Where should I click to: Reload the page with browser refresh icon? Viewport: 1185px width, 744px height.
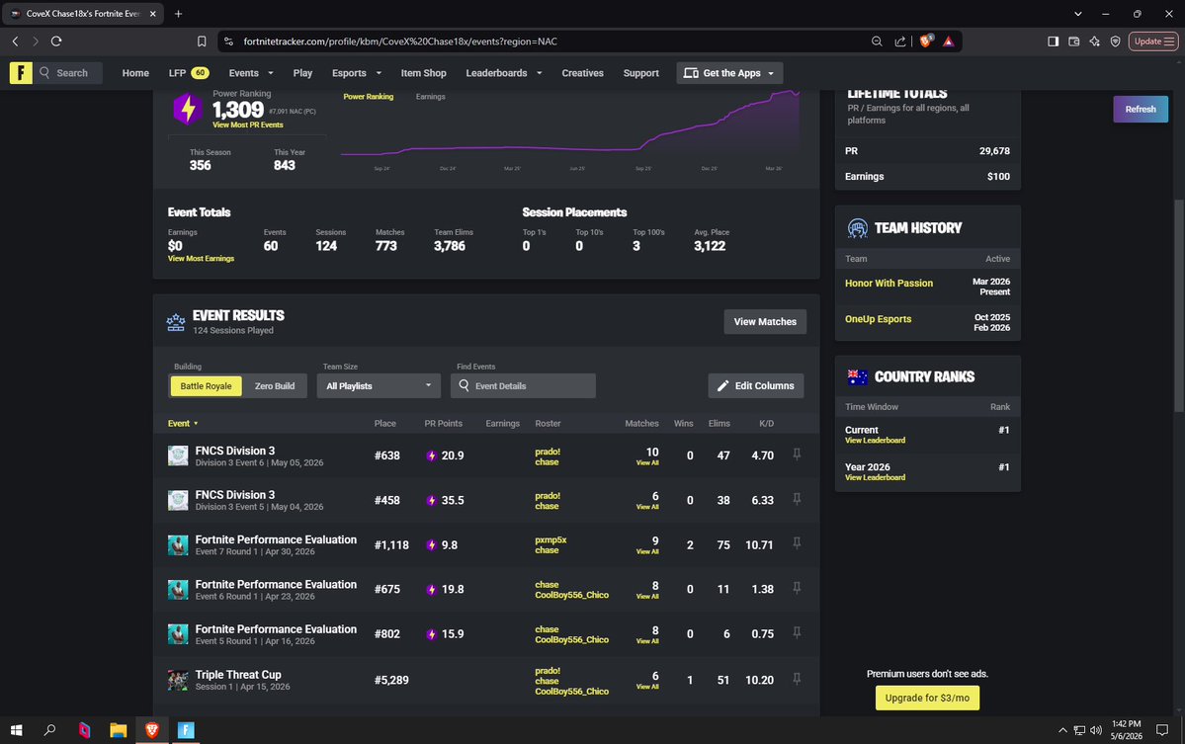(56, 41)
